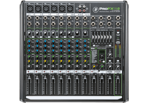Click the main meters LED display
The image size is (148, 103).
pyautogui.click(x=118, y=51)
